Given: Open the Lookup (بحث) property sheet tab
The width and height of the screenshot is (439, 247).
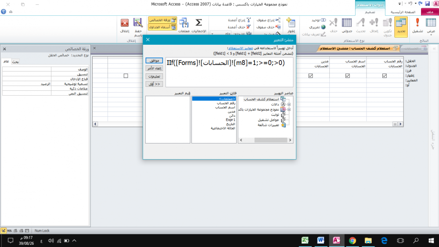Looking at the screenshot, I should pyautogui.click(x=15, y=62).
